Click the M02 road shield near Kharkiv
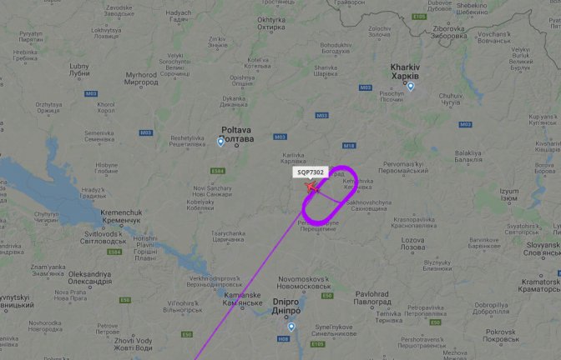 (366, 87)
